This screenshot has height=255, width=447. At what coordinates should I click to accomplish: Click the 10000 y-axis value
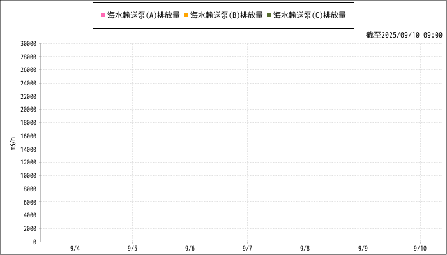click(29, 176)
